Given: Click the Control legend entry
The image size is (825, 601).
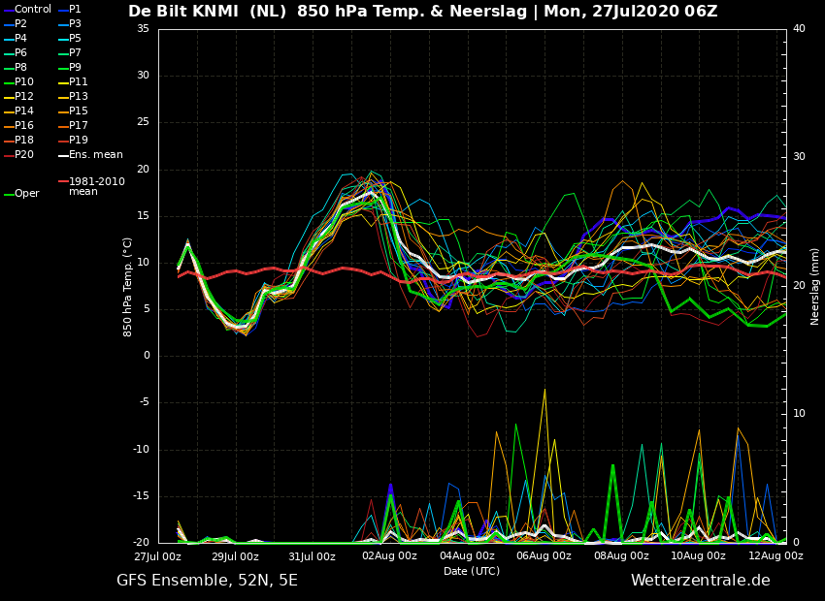Looking at the screenshot, I should (x=27, y=10).
